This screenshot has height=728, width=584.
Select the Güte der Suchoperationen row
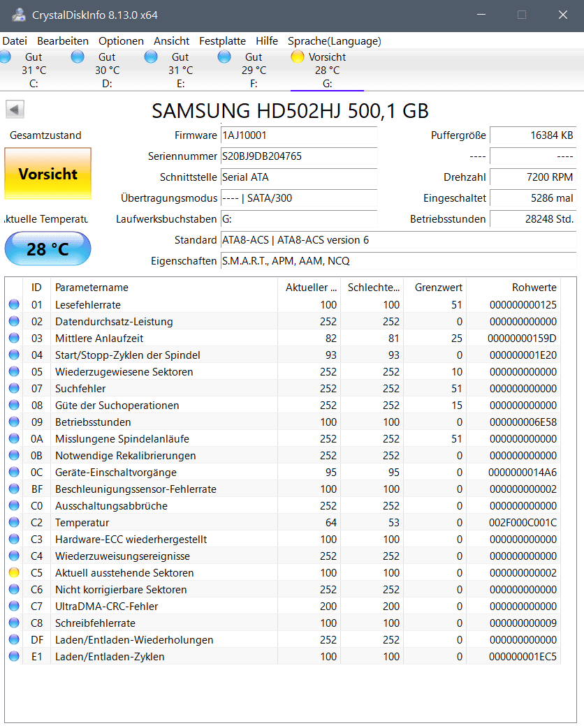coord(282,405)
